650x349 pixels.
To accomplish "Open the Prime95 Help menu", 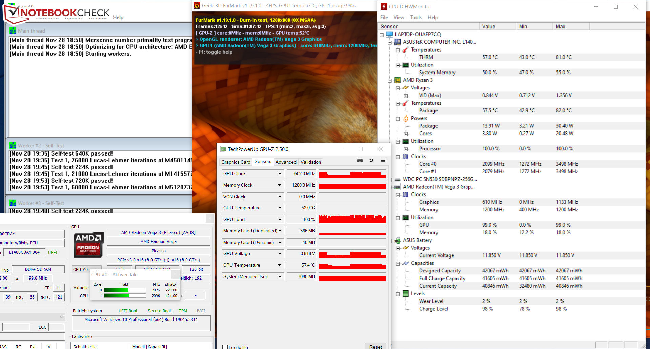I will coord(118,17).
